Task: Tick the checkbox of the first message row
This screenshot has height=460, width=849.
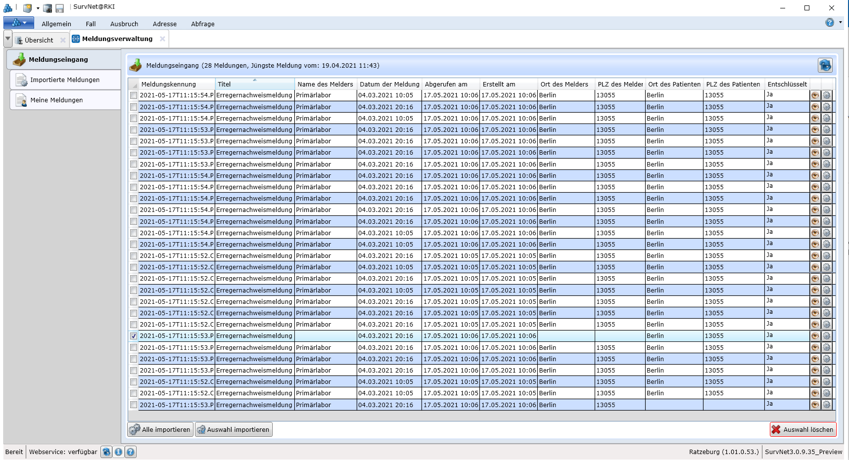Action: coord(134,95)
